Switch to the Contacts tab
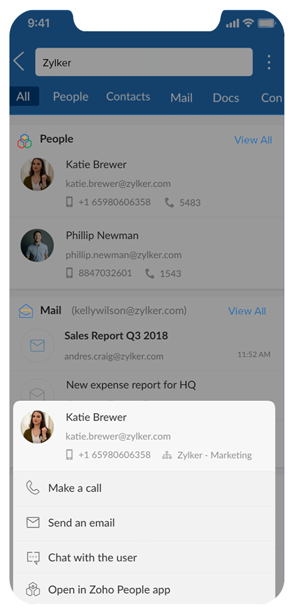The width and height of the screenshot is (295, 615). coord(128,96)
